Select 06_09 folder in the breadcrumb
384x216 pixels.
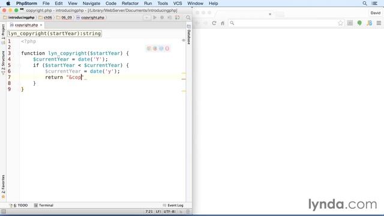[x=64, y=17]
